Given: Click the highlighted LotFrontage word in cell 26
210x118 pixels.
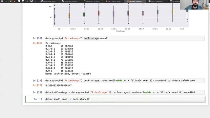Looking at the screenshot, I should [x=91, y=38].
